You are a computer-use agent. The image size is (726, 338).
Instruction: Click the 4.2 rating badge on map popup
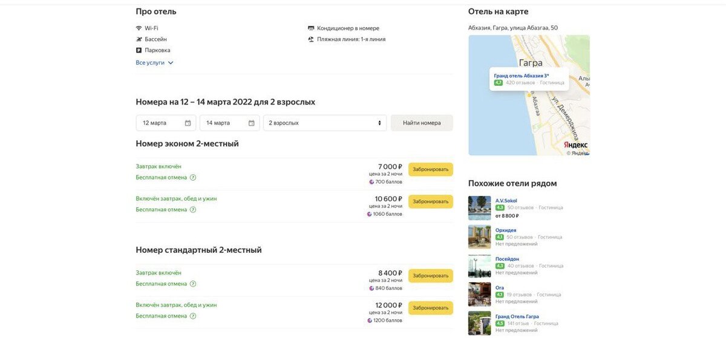(499, 83)
